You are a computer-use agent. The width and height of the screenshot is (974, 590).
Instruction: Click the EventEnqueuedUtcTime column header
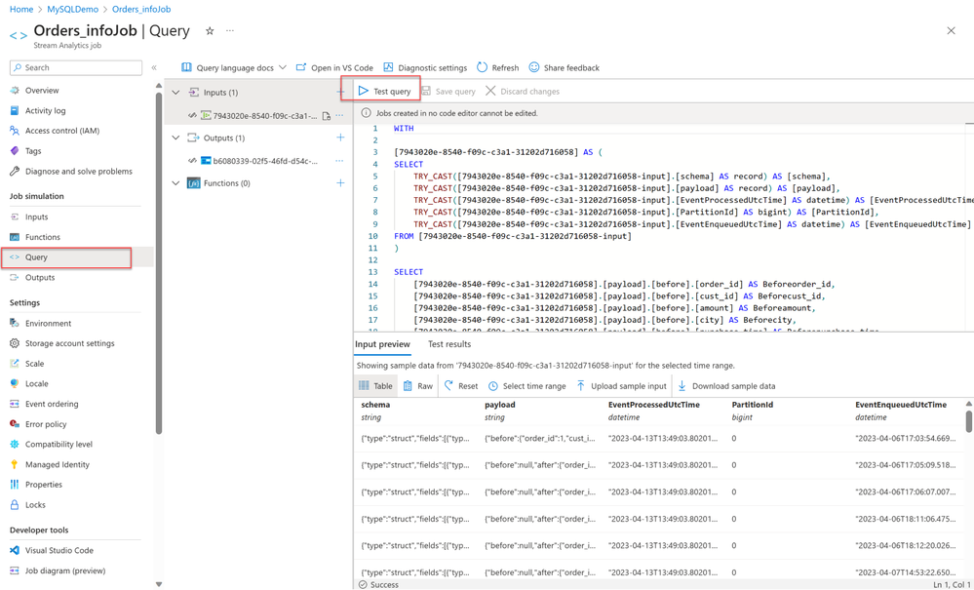coord(901,405)
